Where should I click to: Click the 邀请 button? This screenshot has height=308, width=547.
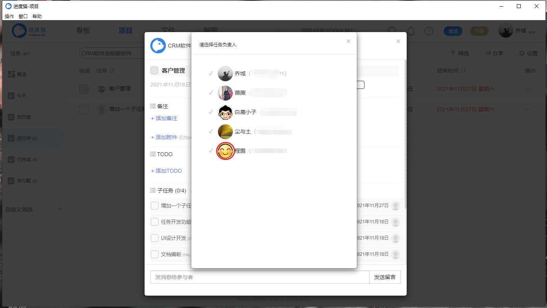pos(453,31)
